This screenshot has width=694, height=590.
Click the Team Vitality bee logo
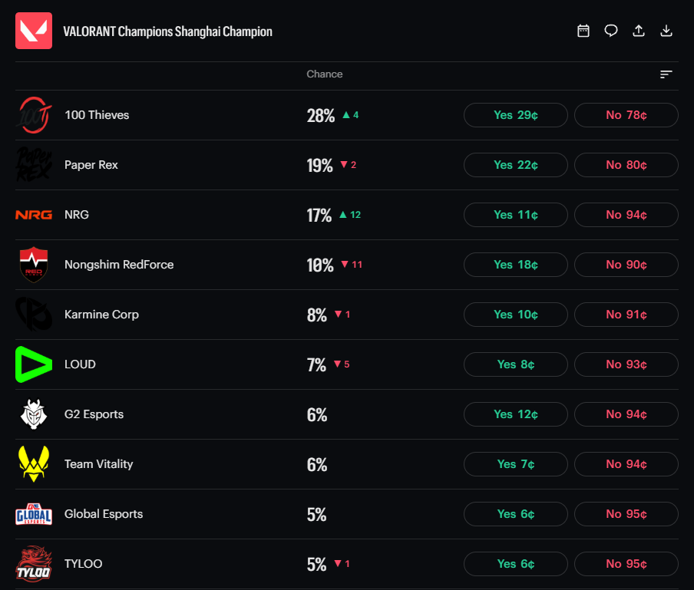pyautogui.click(x=34, y=464)
